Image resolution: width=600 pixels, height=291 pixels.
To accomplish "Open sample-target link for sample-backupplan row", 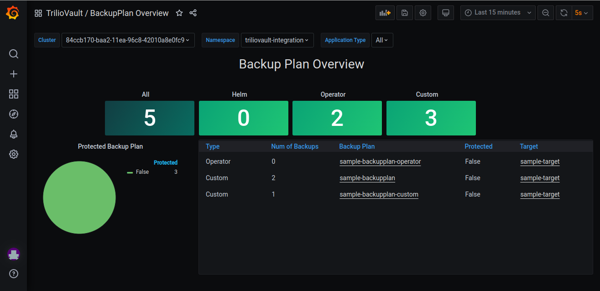I will point(540,178).
